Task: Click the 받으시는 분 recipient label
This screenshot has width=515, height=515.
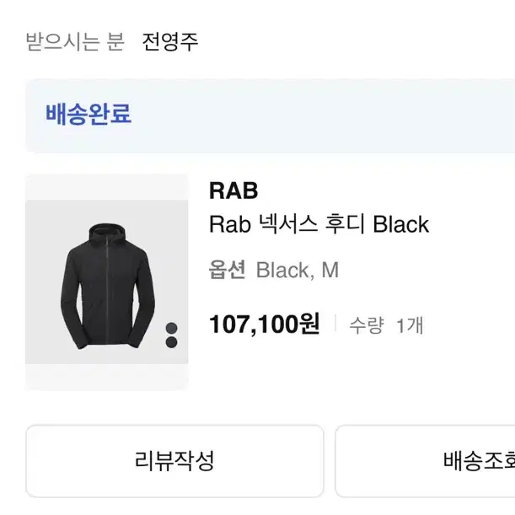Action: [75, 41]
